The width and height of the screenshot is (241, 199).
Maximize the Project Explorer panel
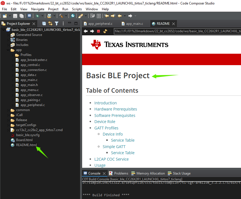pos(76,23)
